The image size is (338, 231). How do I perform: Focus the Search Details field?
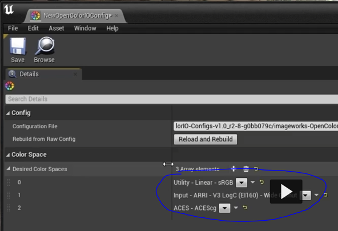[x=172, y=99]
